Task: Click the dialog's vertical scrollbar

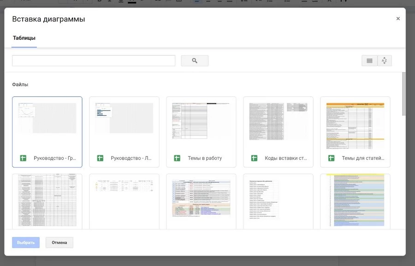Action: point(403,94)
